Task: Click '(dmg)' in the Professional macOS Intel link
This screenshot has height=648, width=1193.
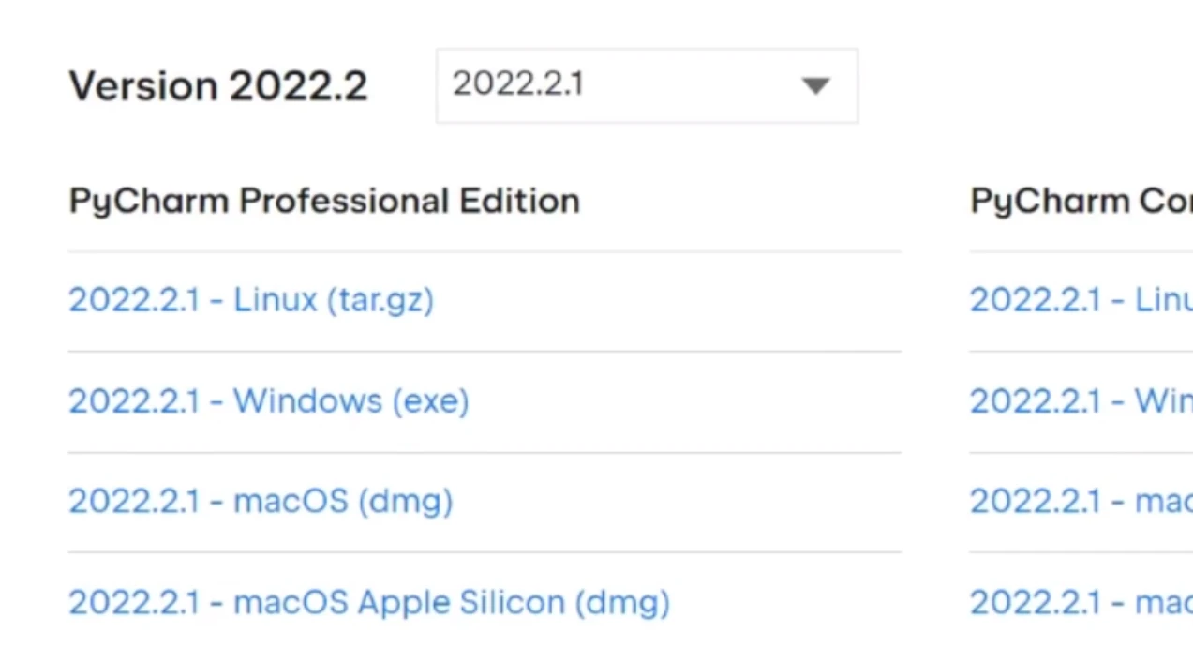Action: pyautogui.click(x=406, y=501)
